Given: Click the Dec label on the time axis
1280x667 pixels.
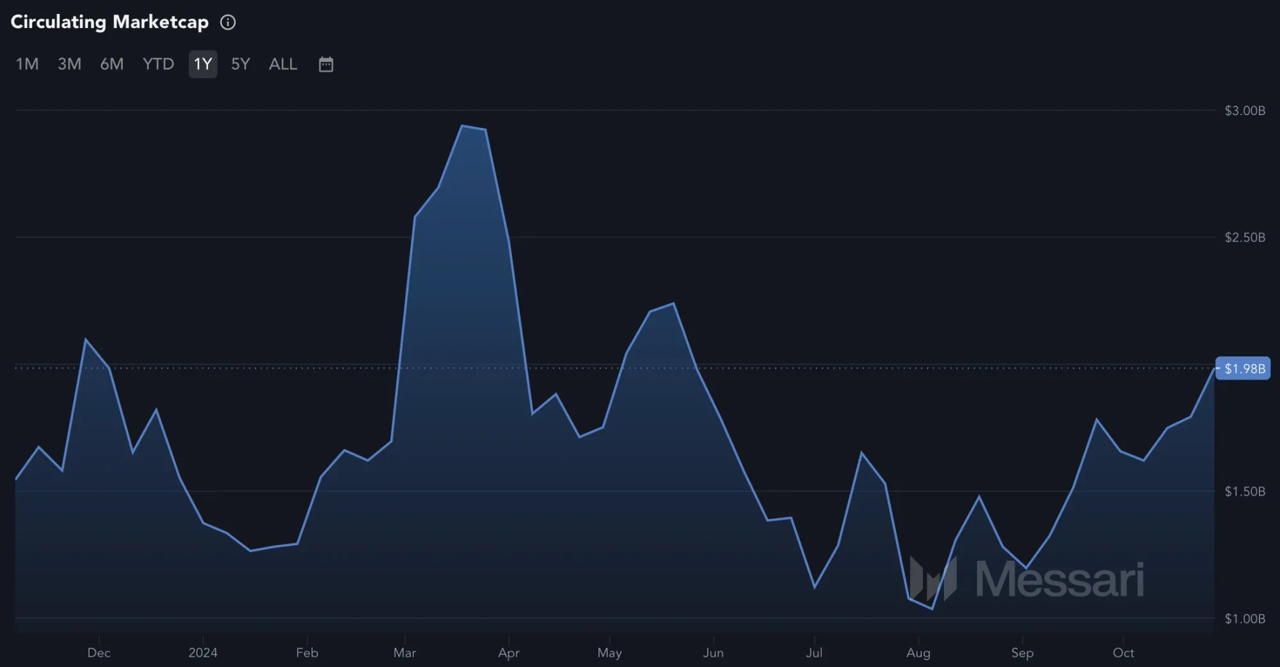Looking at the screenshot, I should [x=99, y=652].
